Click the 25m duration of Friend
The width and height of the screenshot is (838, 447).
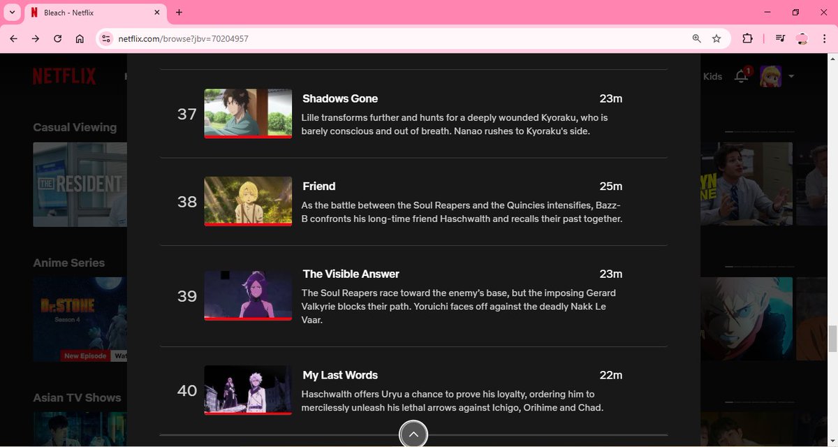(610, 186)
